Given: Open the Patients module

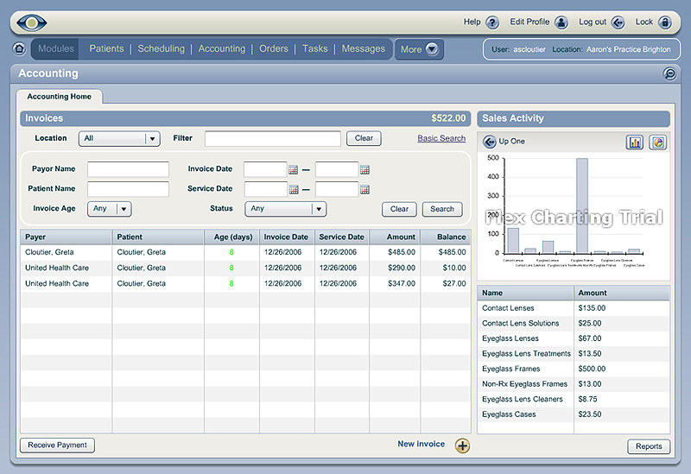Looking at the screenshot, I should point(106,48).
